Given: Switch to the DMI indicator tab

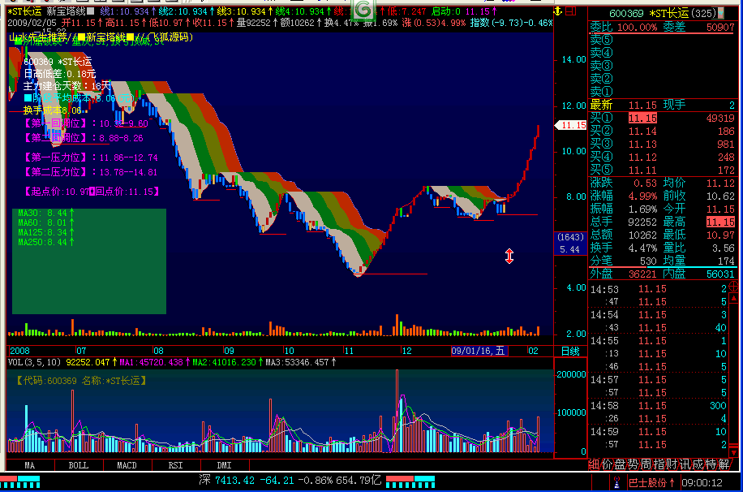Looking at the screenshot, I should coord(225,465).
